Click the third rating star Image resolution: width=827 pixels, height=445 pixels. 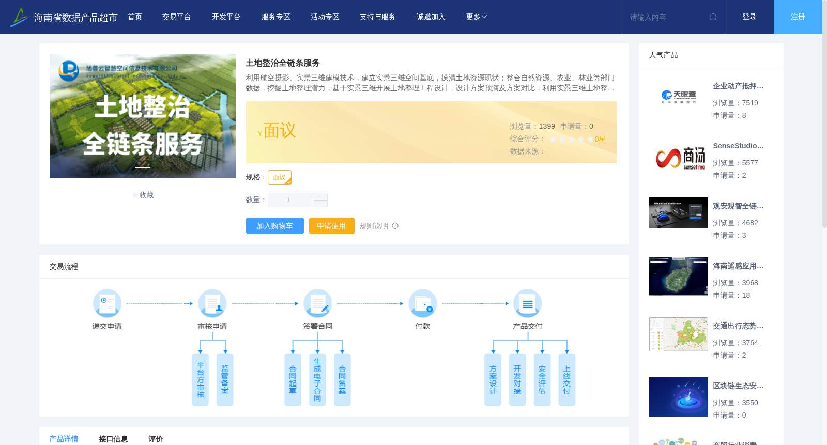(572, 140)
